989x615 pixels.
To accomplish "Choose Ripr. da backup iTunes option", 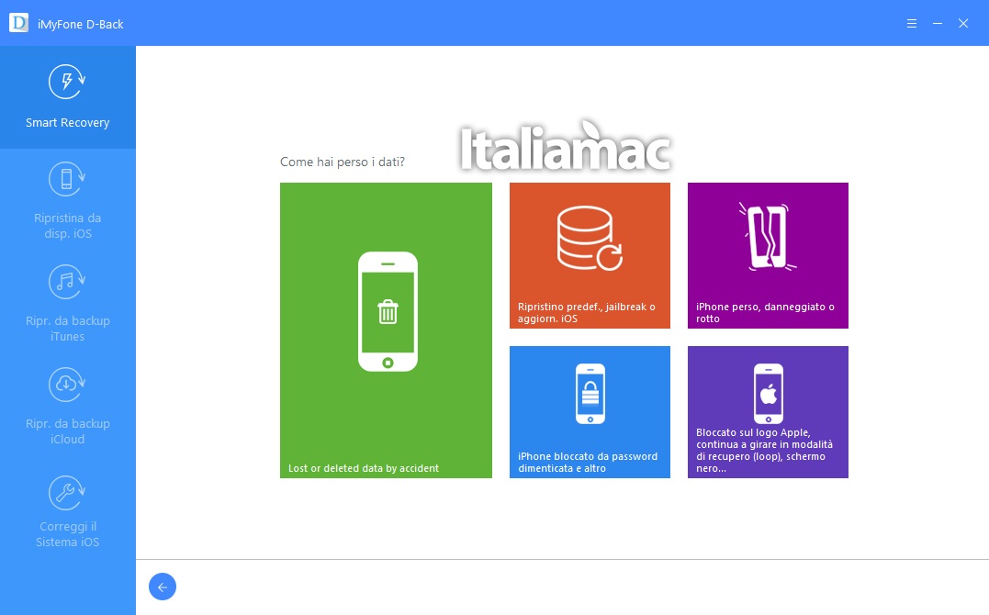I will click(x=67, y=304).
